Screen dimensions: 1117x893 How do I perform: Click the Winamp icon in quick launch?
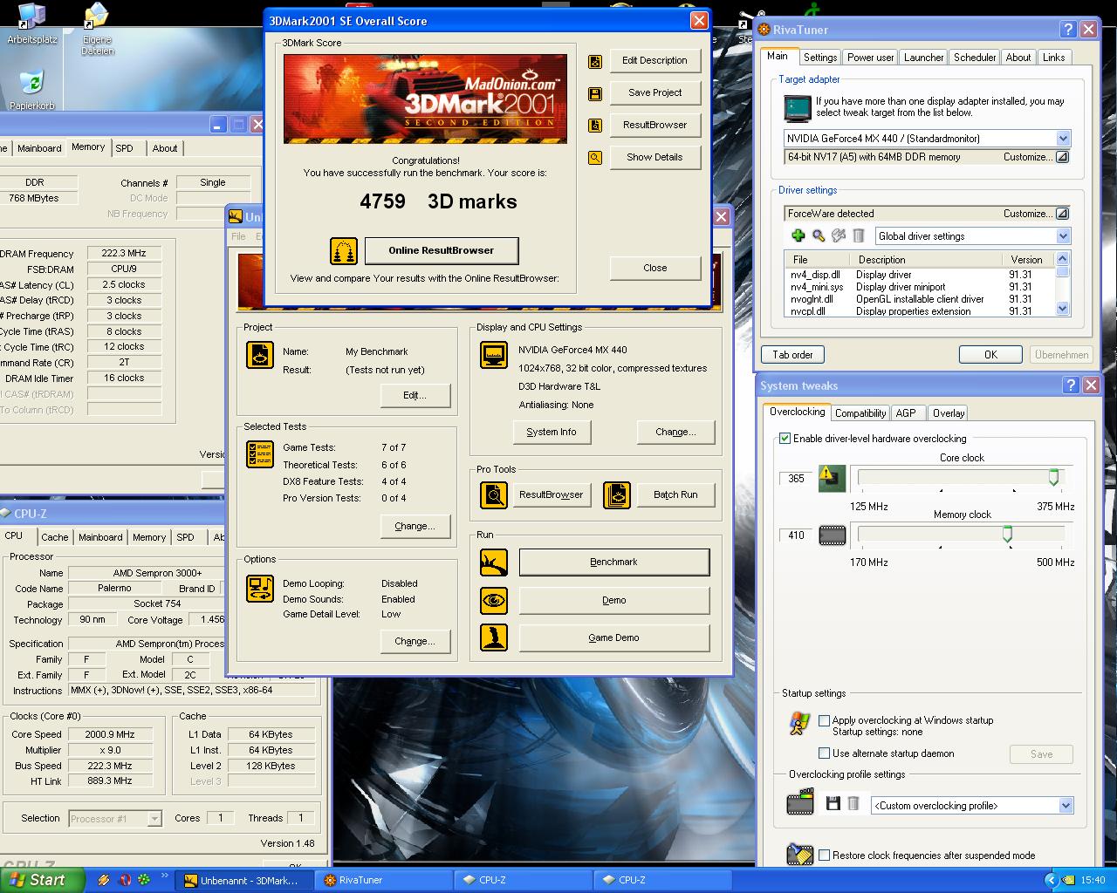click(x=105, y=880)
